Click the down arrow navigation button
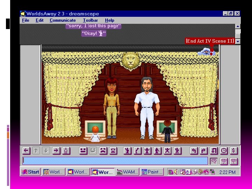252x189 pixels. click(x=46, y=151)
